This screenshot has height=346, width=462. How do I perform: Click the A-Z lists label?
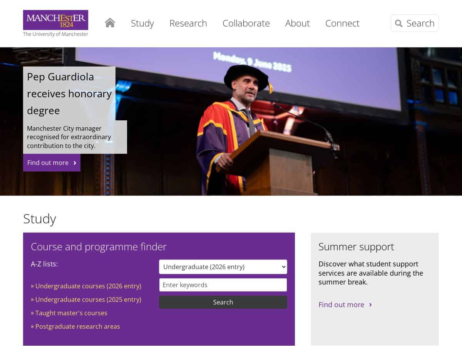(x=44, y=264)
